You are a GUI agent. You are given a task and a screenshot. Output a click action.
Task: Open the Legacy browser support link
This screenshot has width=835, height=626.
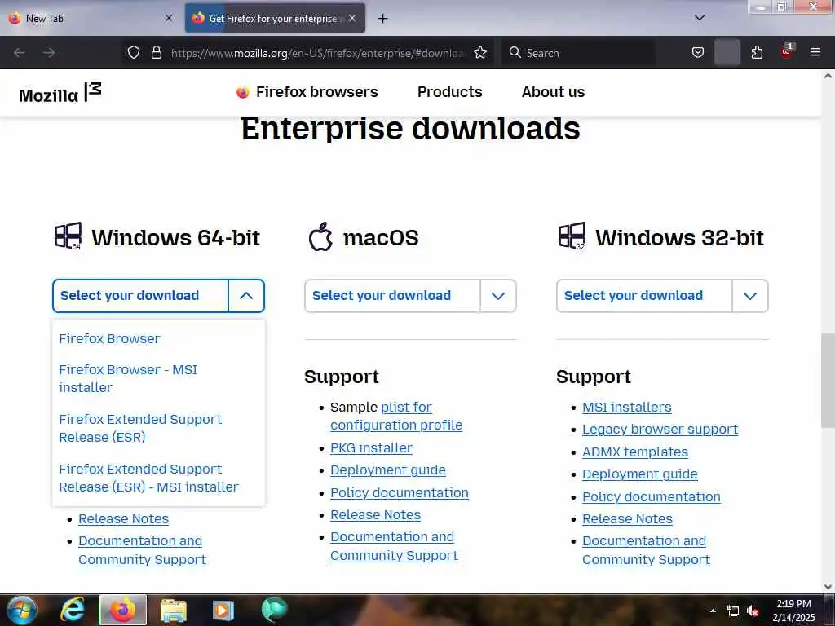(660, 429)
